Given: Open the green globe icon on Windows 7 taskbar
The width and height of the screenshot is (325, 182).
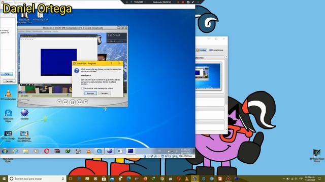Looking at the screenshot, I should [x=68, y=151].
